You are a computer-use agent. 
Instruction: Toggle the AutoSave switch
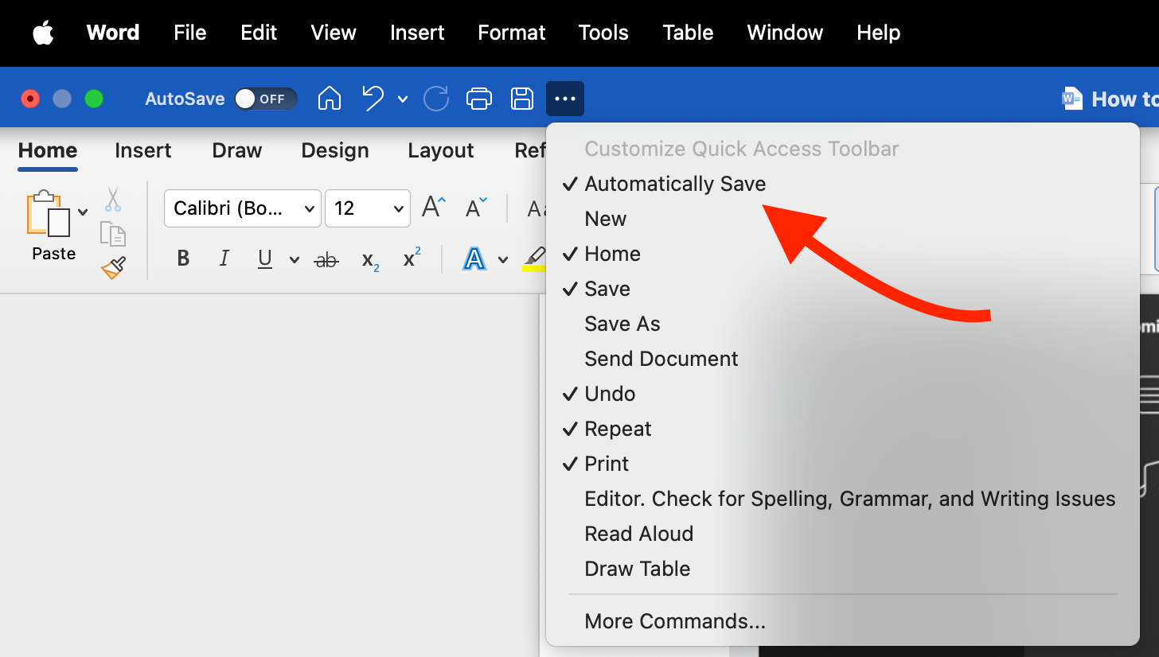pyautogui.click(x=266, y=99)
